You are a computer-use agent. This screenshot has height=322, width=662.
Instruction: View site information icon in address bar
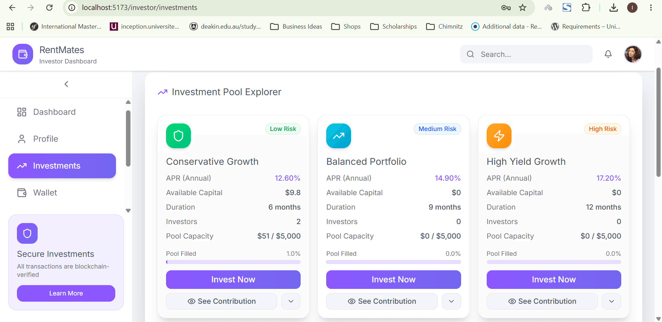pos(72,8)
